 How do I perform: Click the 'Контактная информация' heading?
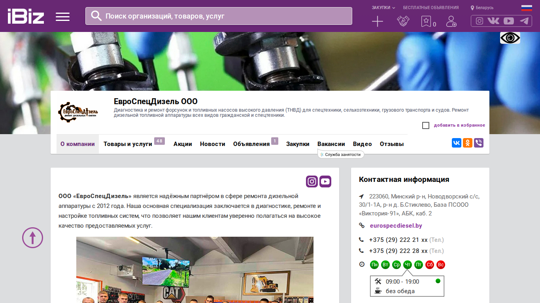click(x=404, y=180)
